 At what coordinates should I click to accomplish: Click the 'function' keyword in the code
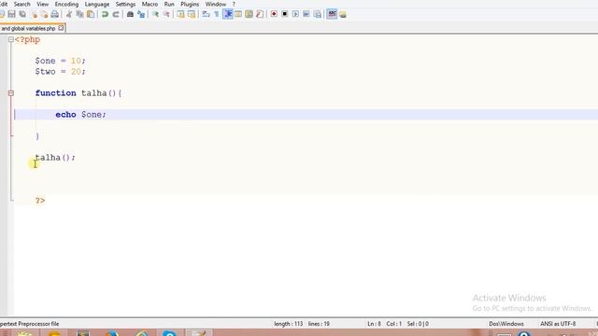pyautogui.click(x=56, y=93)
